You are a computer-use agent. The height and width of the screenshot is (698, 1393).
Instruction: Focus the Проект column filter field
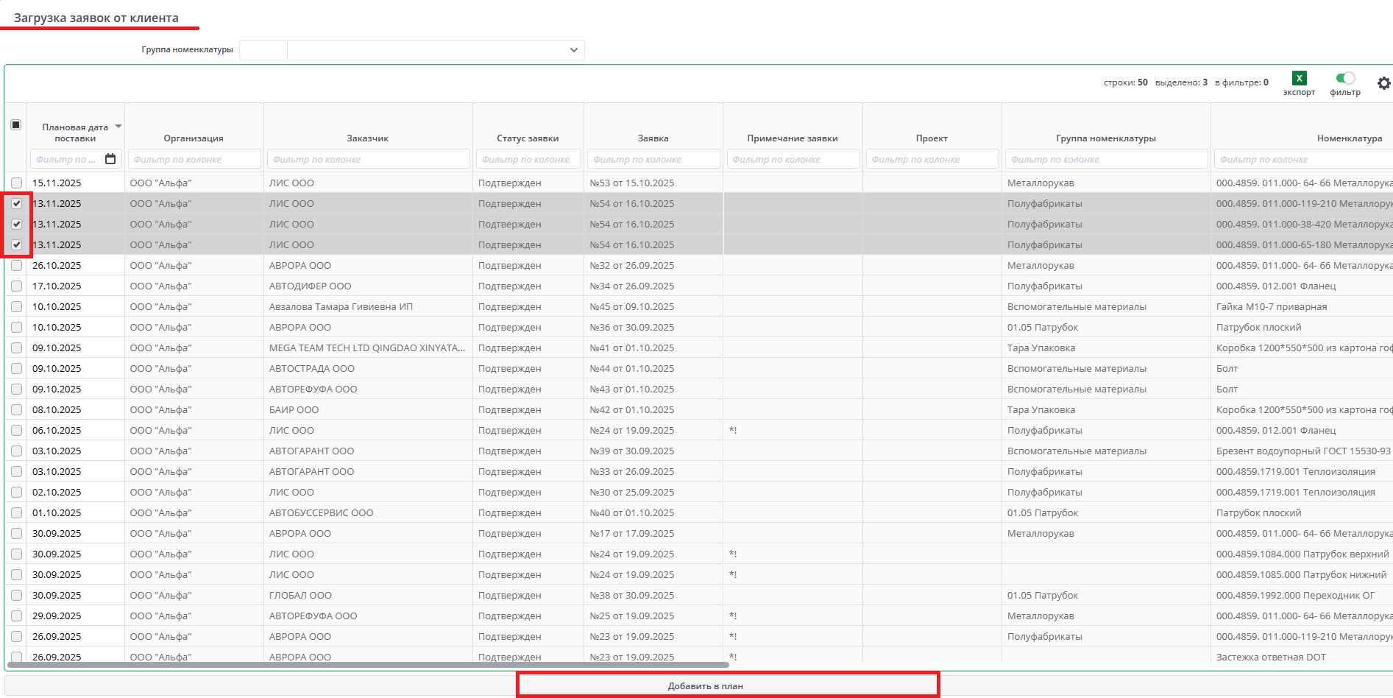pyautogui.click(x=932, y=159)
